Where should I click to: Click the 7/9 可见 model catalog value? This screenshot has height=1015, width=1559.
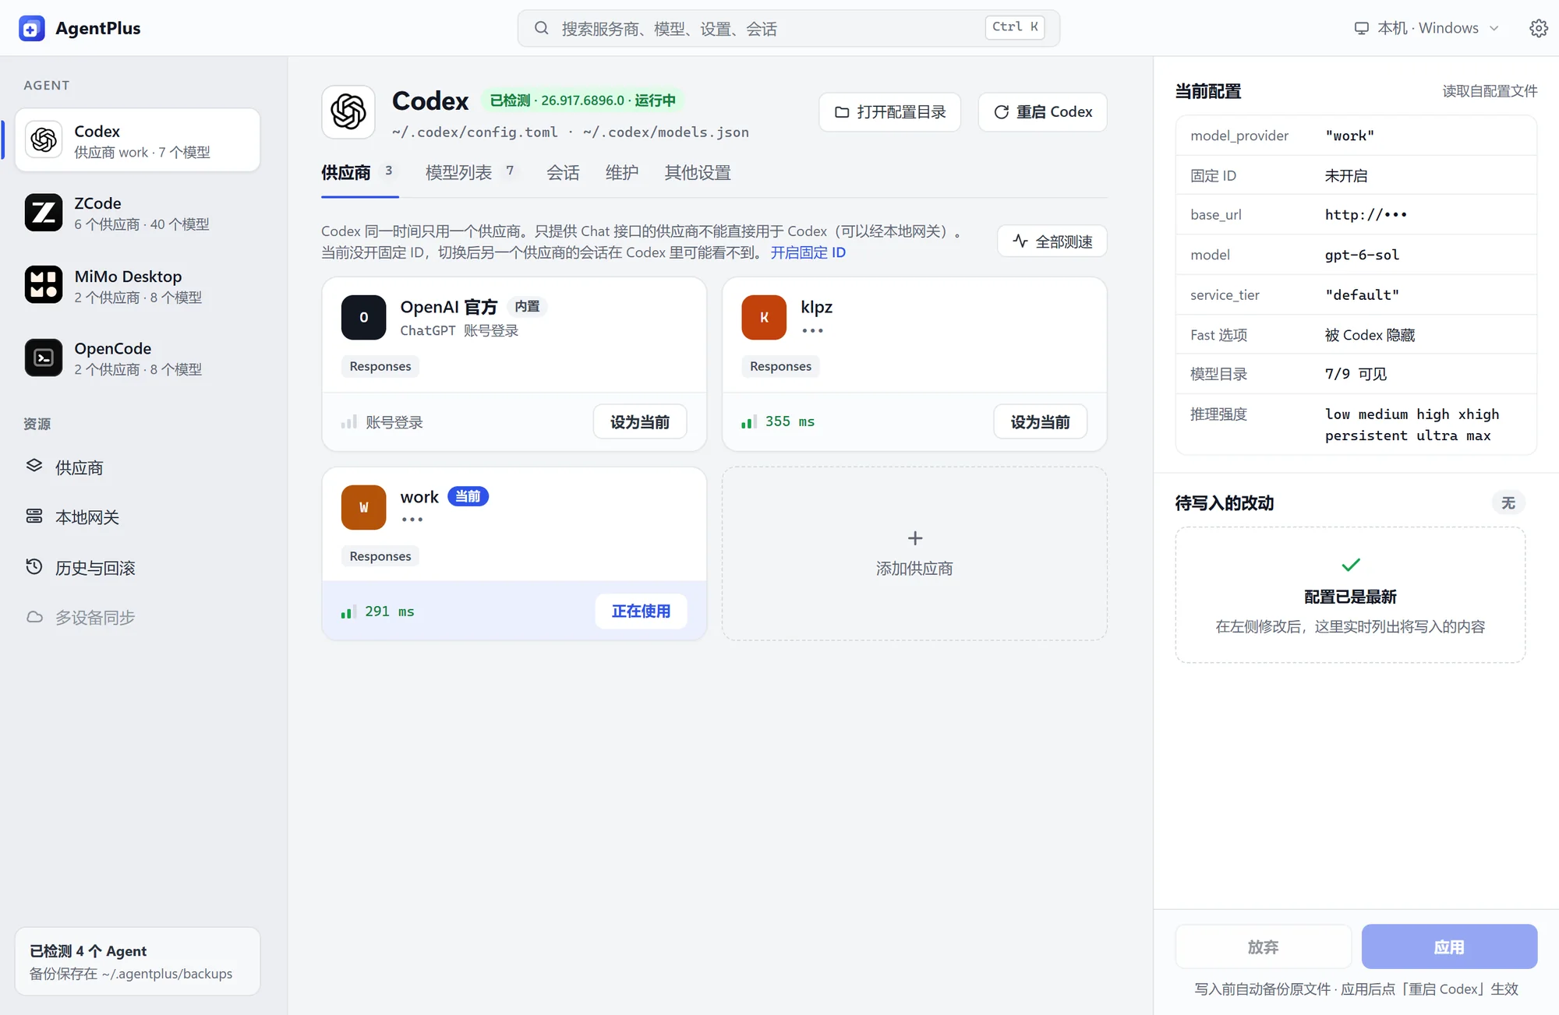1356,374
